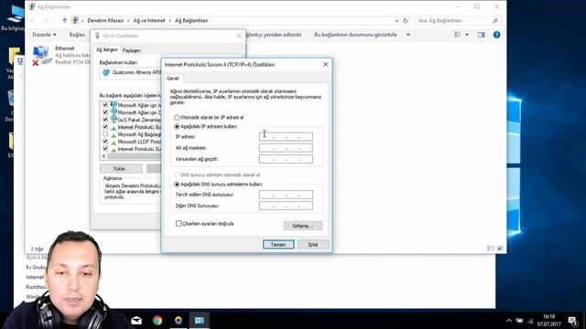The image size is (586, 329).
Task: Switch to details view icon in status bar
Action: tap(491, 249)
